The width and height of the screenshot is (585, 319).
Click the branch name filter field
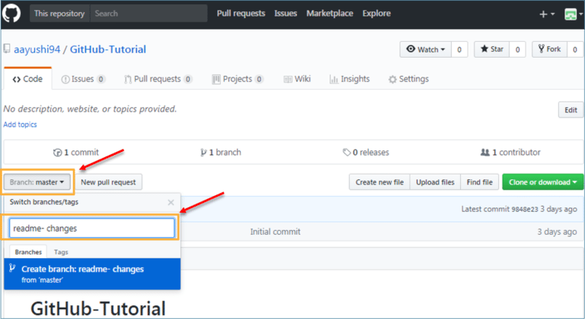point(92,228)
